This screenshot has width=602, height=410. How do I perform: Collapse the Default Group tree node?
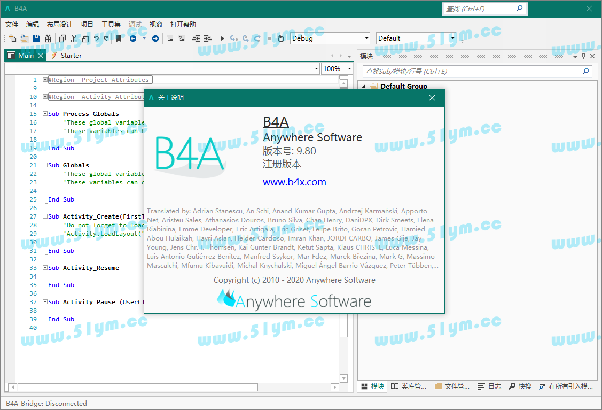tap(364, 86)
